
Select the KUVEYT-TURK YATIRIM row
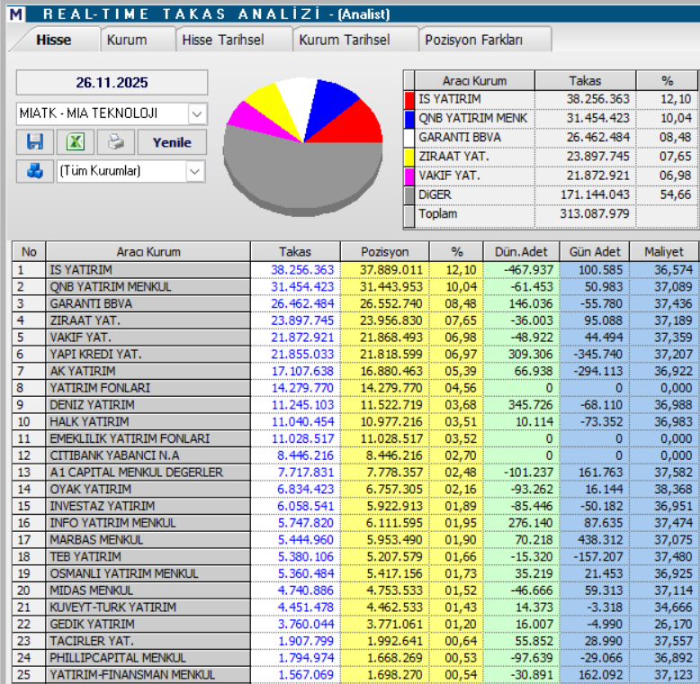(355, 607)
